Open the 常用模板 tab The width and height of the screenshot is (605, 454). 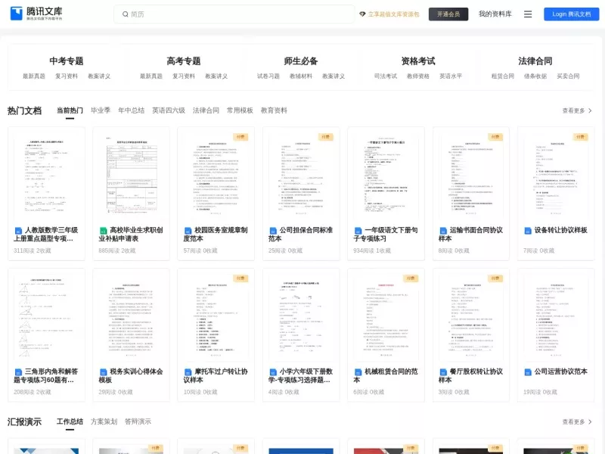pos(240,110)
